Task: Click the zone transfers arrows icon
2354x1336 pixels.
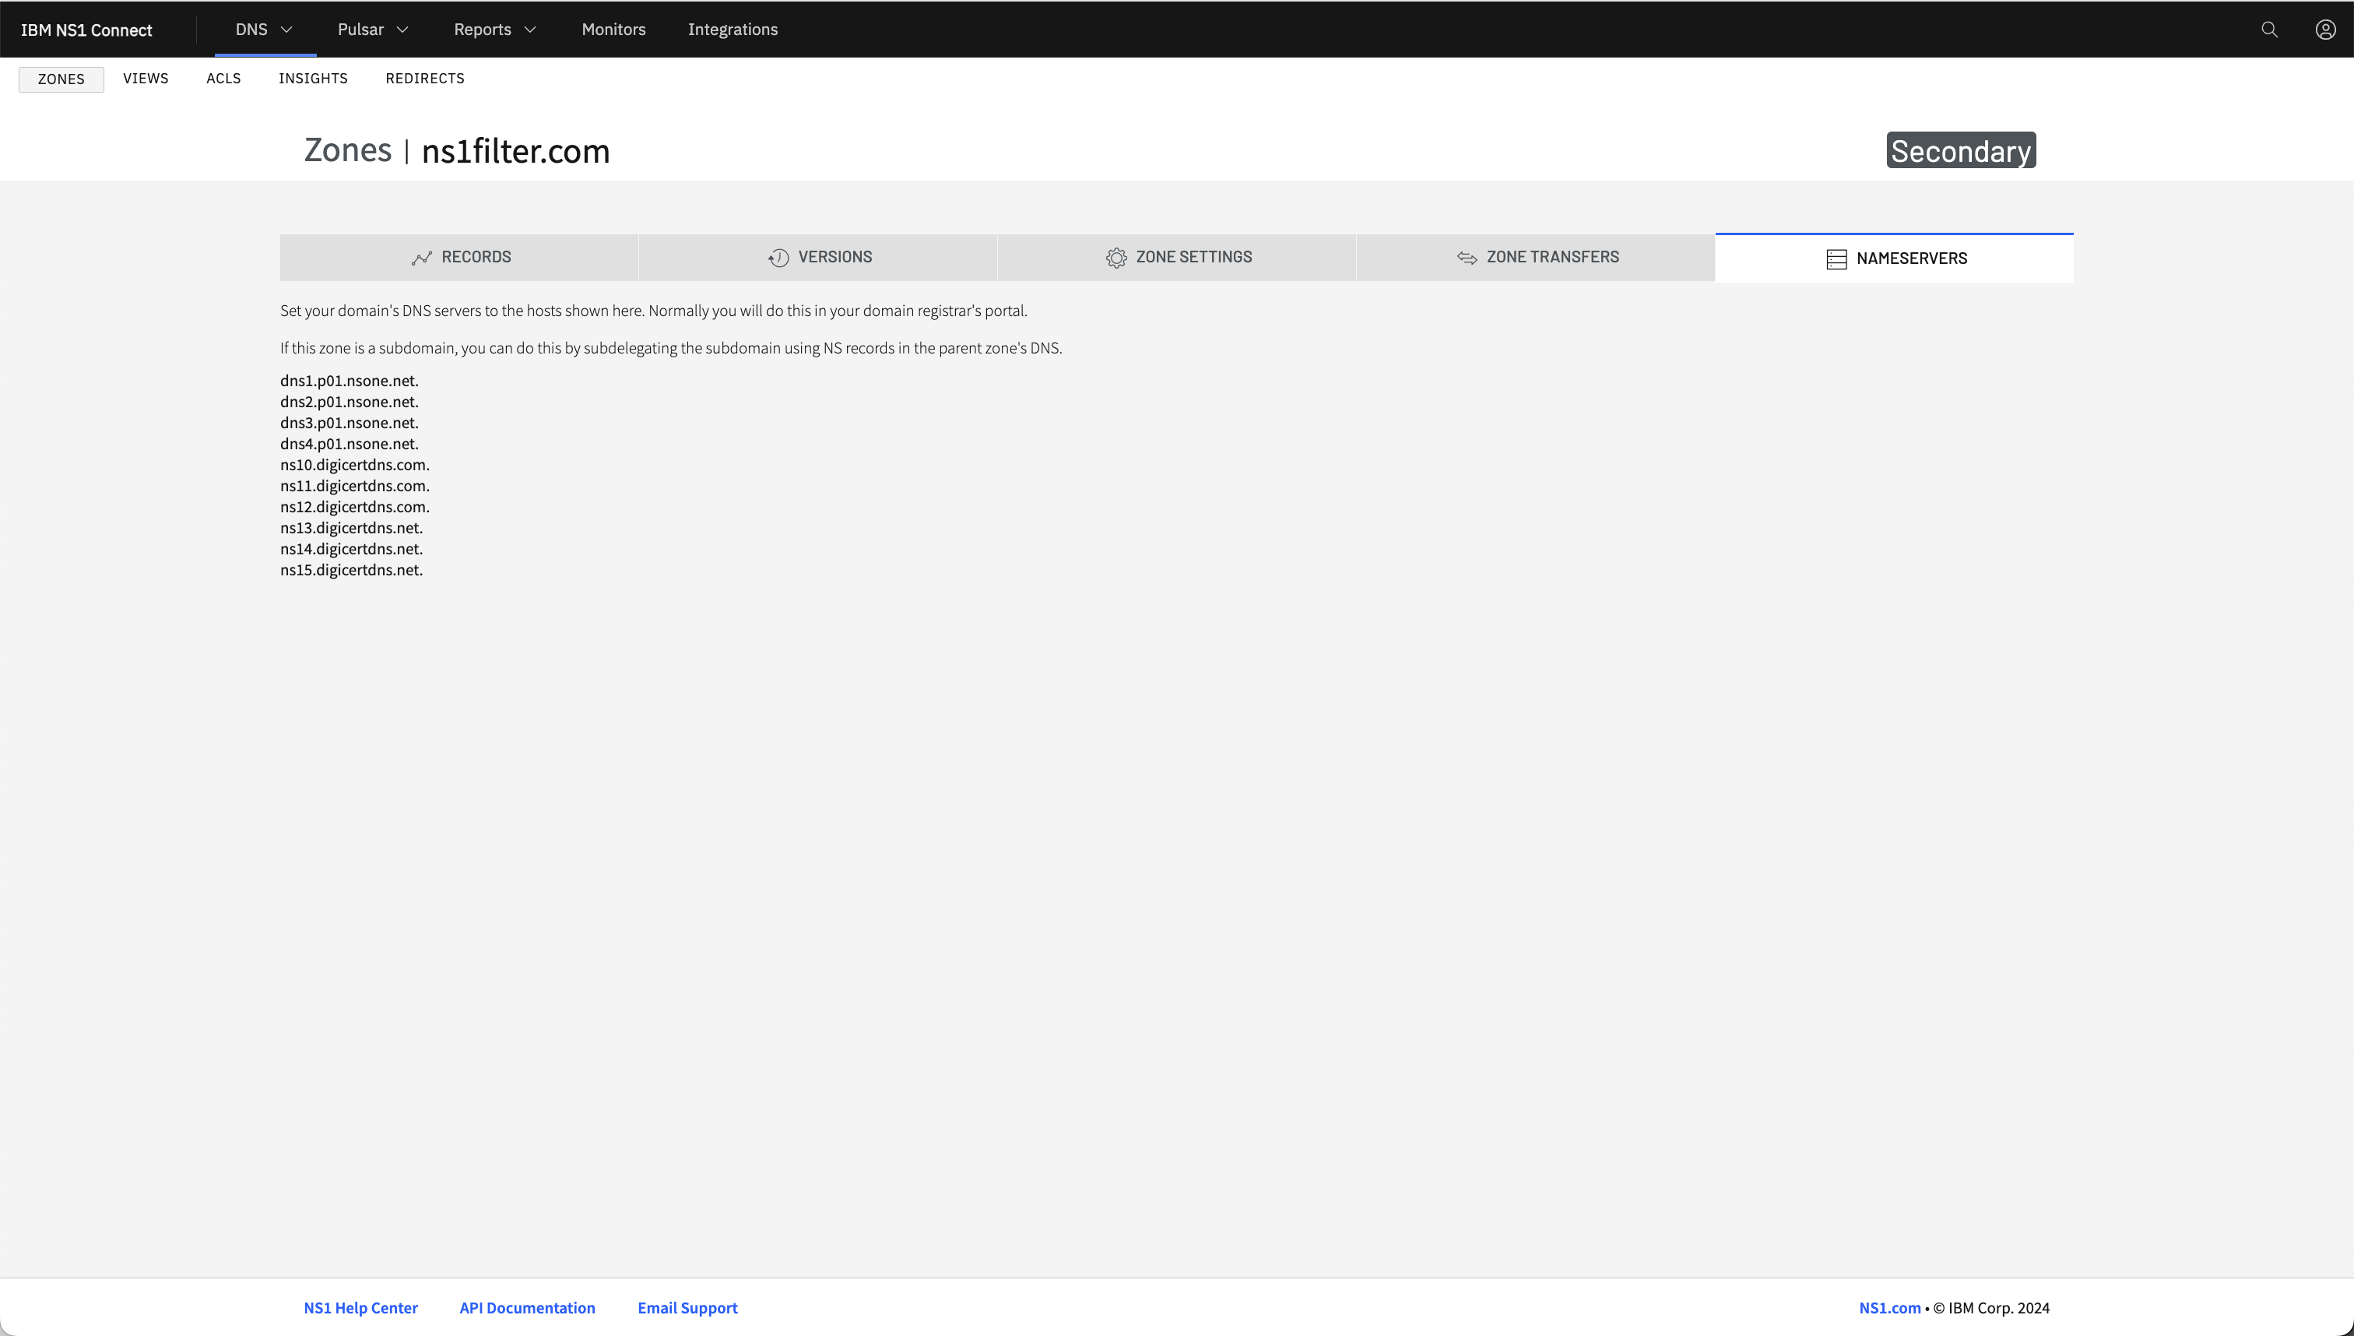Action: pyautogui.click(x=1467, y=257)
